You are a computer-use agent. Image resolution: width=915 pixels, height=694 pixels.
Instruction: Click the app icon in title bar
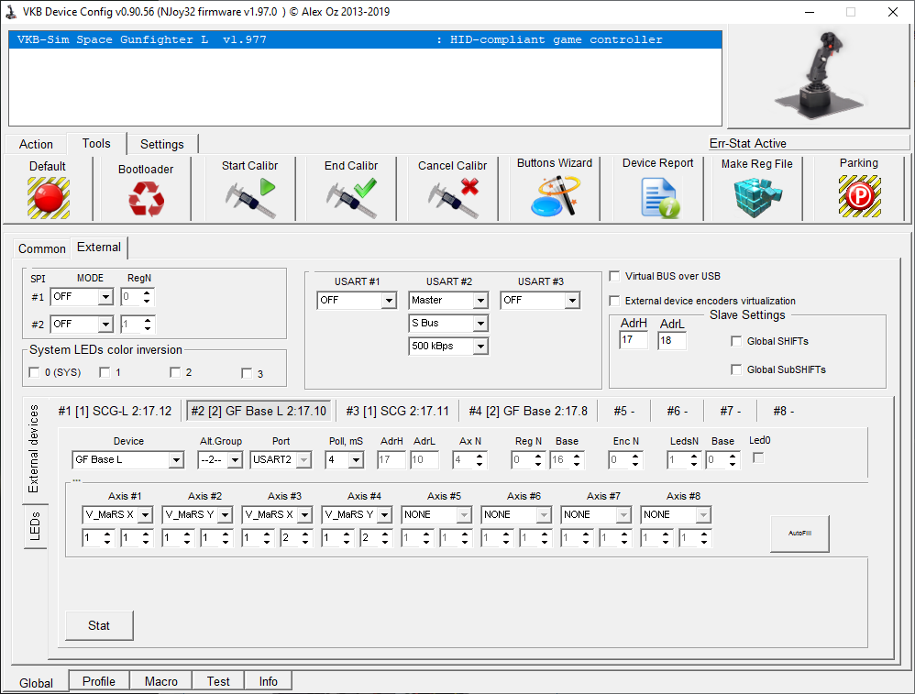(11, 12)
